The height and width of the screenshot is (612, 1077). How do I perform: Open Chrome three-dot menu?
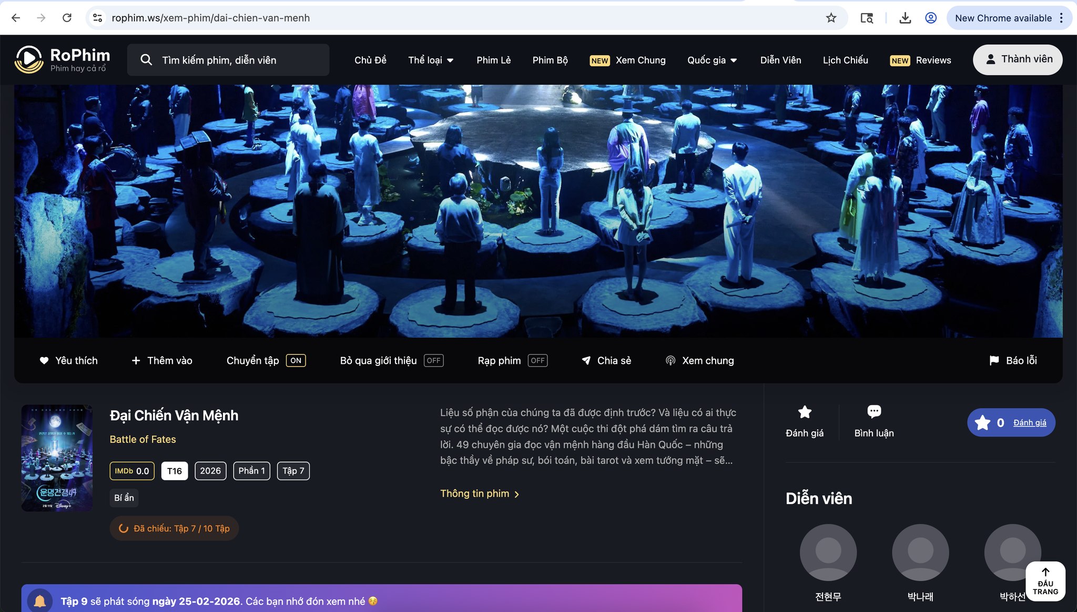[1061, 18]
